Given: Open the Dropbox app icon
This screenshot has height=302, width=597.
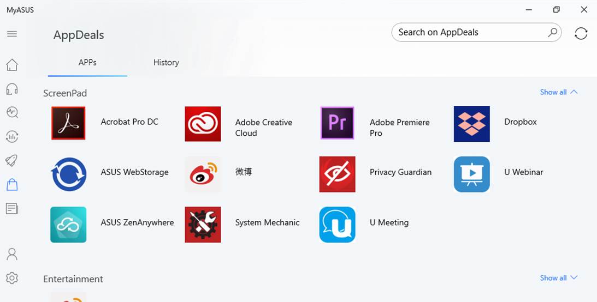Looking at the screenshot, I should pos(472,124).
